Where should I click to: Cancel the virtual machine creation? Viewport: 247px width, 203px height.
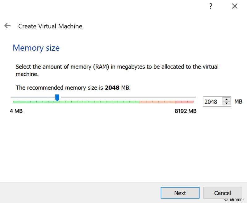(223, 193)
